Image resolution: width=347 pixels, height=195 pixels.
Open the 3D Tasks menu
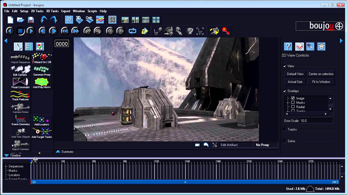[x=52, y=11]
